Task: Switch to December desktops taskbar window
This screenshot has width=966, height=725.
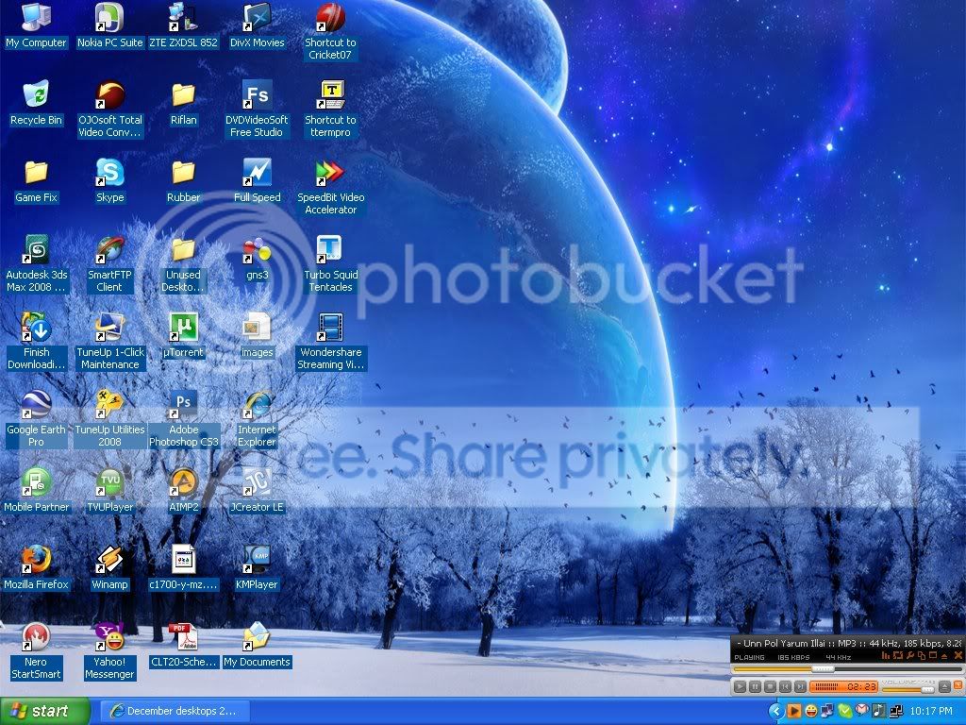Action: coord(175,712)
